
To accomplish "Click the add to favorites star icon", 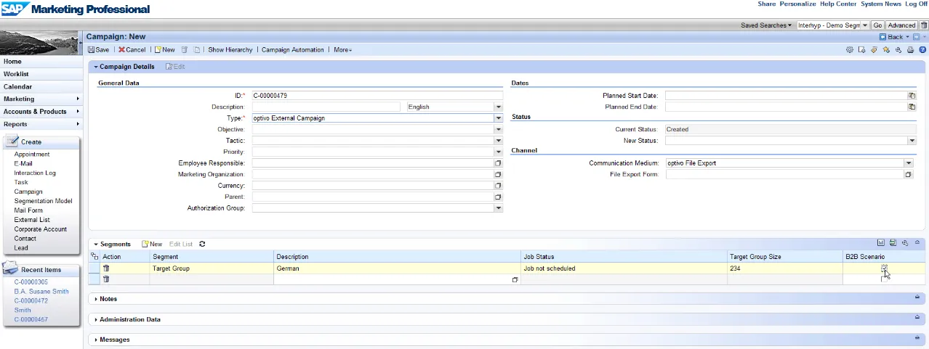I will tap(886, 50).
